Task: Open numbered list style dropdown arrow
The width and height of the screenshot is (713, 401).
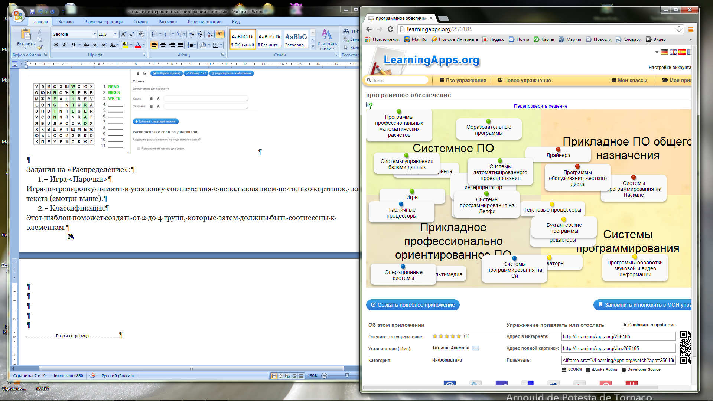Action: click(173, 34)
